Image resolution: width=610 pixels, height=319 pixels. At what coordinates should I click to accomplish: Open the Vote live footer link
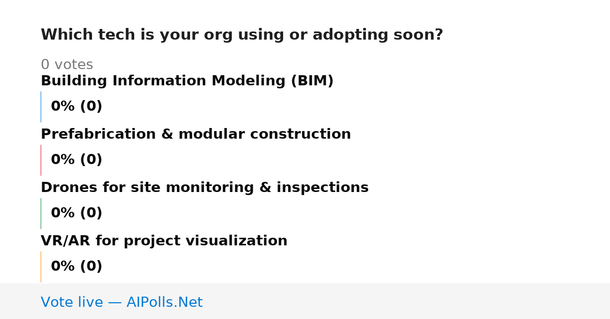121,303
